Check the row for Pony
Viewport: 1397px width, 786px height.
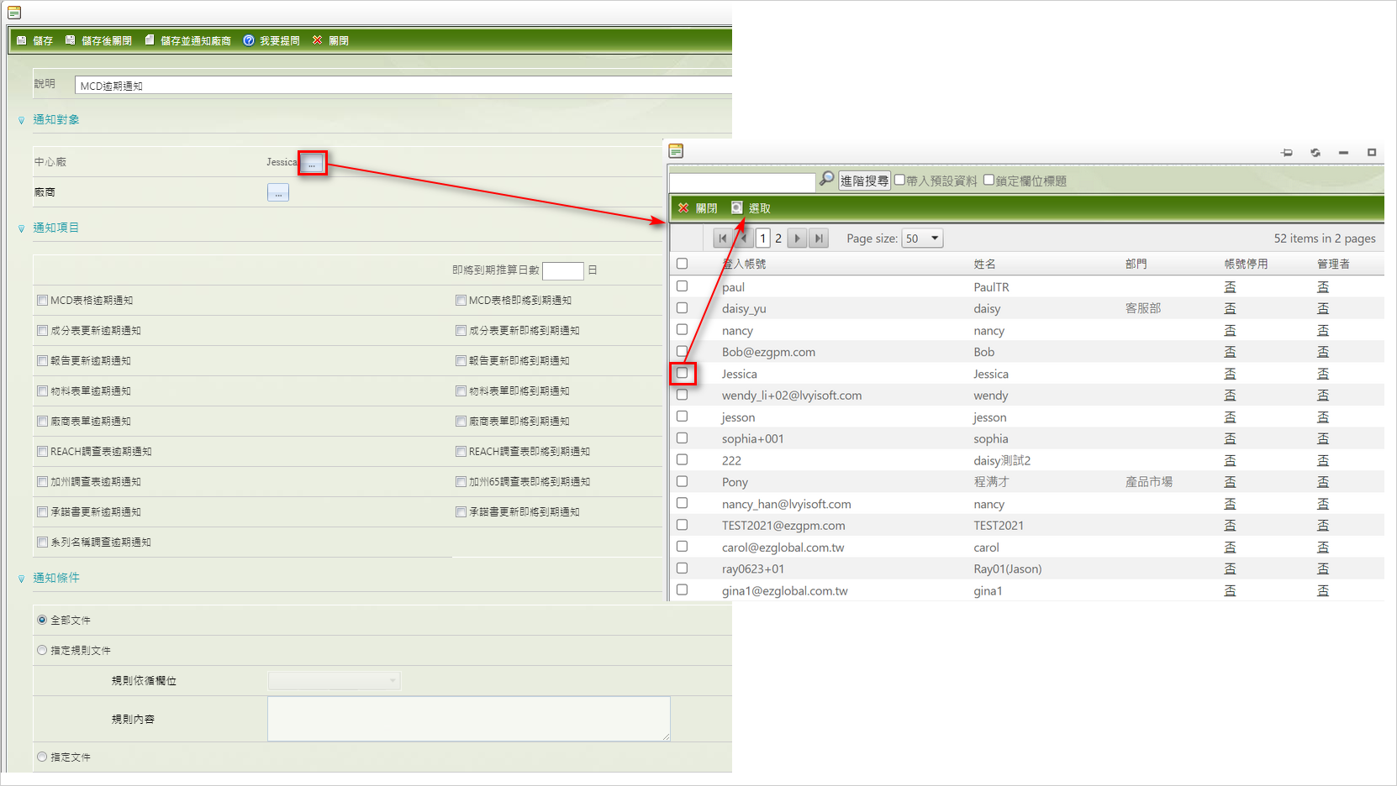tap(682, 481)
